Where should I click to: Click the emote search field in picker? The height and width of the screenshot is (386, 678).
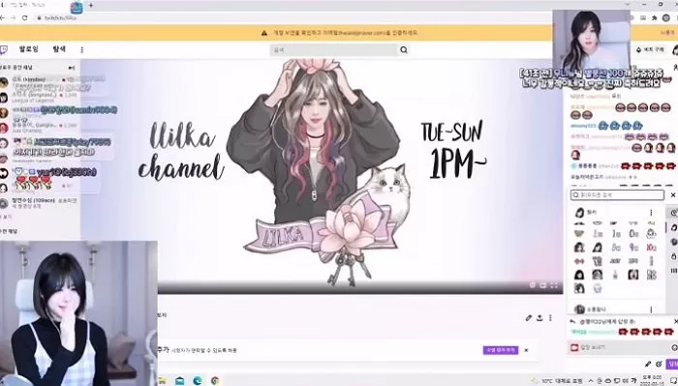(617, 195)
